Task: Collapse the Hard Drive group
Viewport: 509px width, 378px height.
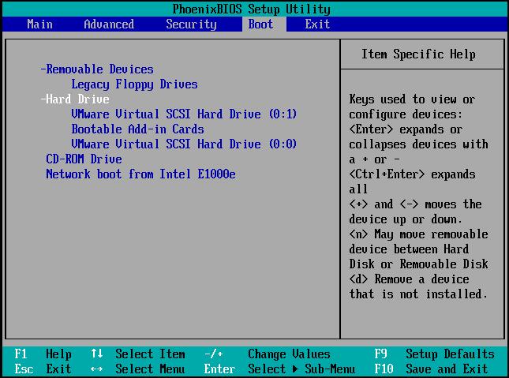Action: 75,99
